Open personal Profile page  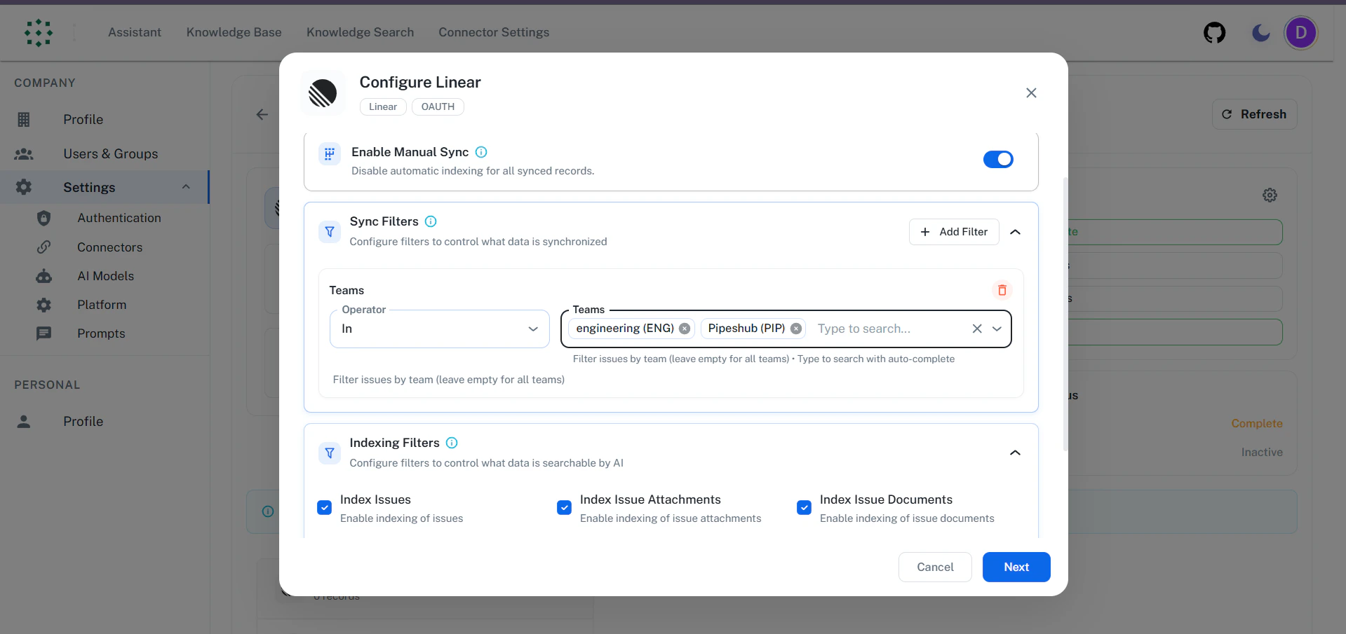tap(83, 421)
